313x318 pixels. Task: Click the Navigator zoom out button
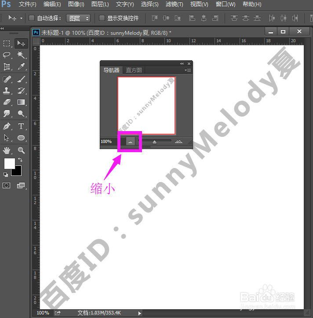point(131,141)
